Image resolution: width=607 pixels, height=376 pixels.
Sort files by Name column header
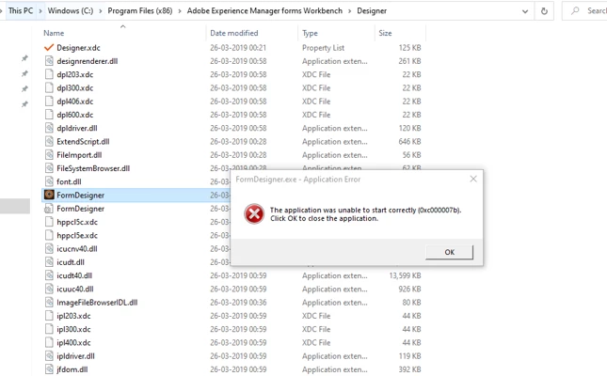pyautogui.click(x=54, y=33)
